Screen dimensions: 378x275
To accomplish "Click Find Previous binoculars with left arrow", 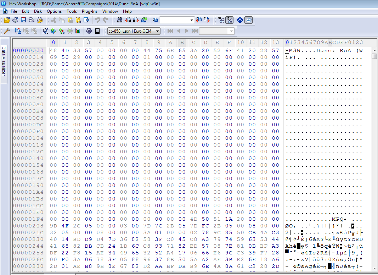I will 128,20.
